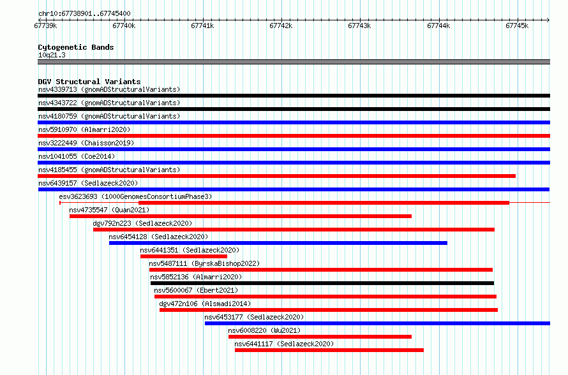
Task: Select the blue bar under nsv6454128
Action: pyautogui.click(x=278, y=243)
